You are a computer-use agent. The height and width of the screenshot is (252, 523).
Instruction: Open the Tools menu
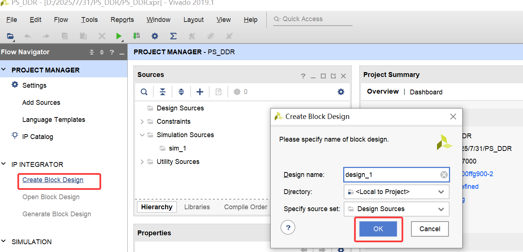(x=89, y=20)
